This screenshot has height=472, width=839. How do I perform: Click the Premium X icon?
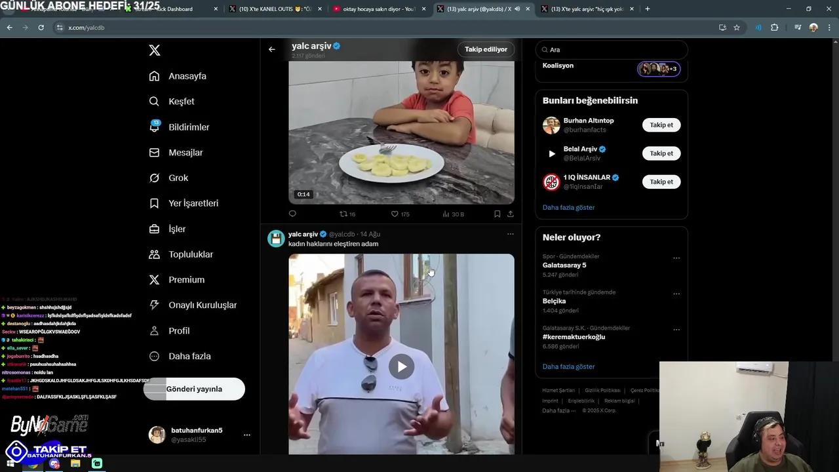155,280
